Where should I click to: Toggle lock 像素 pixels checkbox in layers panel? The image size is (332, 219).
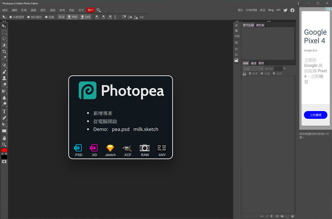250,73
